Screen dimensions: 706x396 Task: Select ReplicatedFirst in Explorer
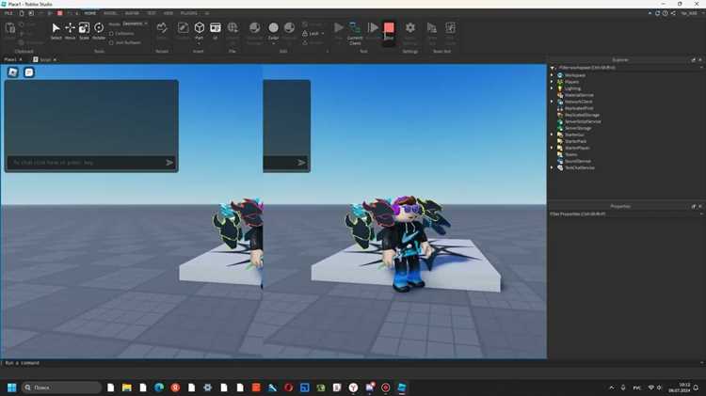tap(579, 108)
